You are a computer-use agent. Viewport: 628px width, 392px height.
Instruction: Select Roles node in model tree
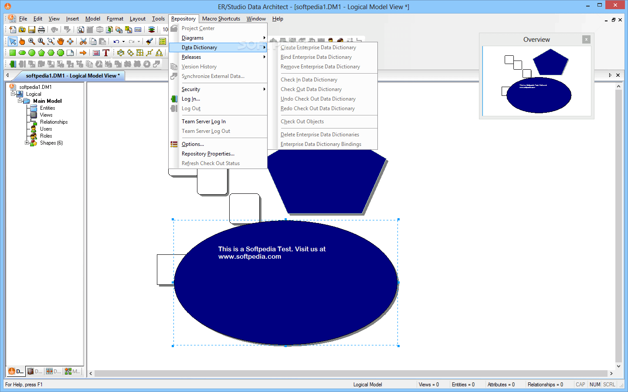click(46, 135)
